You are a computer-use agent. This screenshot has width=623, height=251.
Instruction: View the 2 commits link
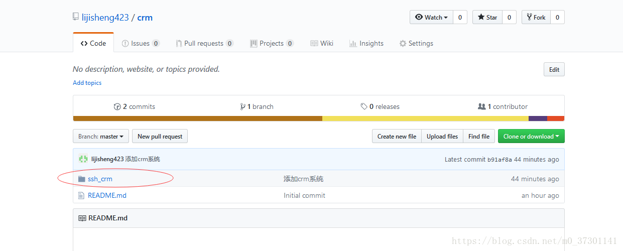[x=135, y=106]
